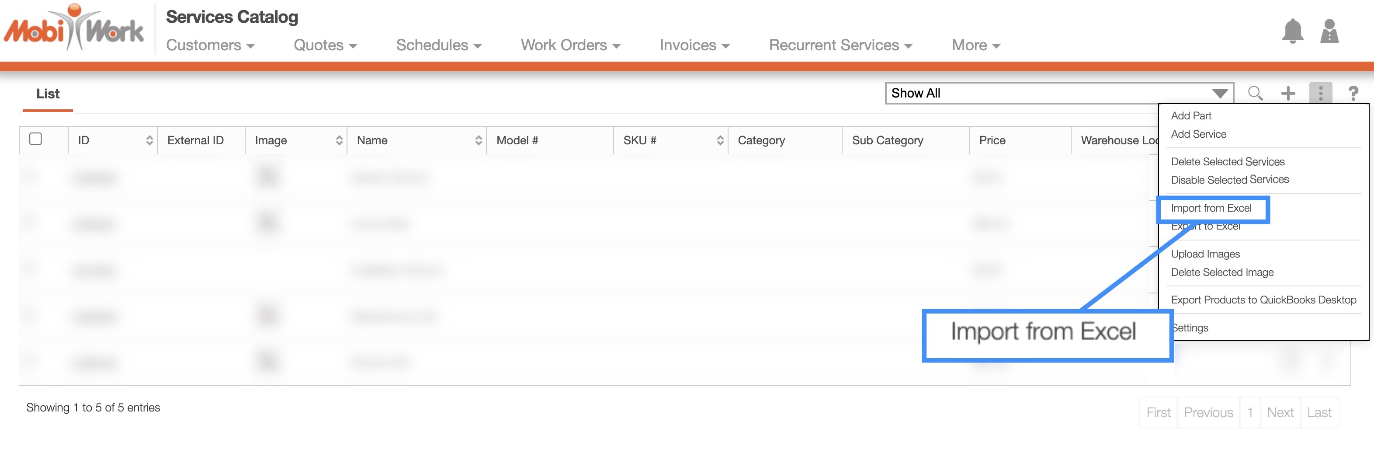Viewport: 1374px width, 460px height.
Task: Select Upload Images option
Action: pos(1205,254)
